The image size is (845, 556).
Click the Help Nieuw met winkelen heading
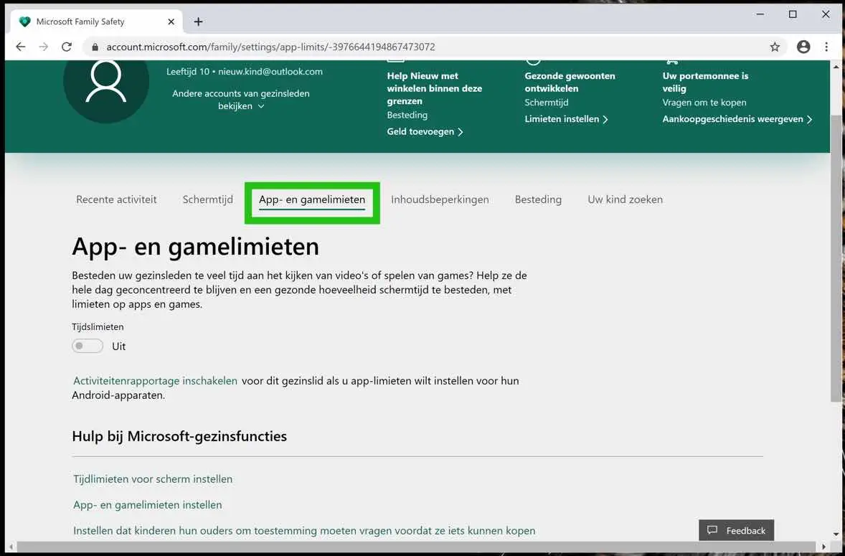(435, 88)
